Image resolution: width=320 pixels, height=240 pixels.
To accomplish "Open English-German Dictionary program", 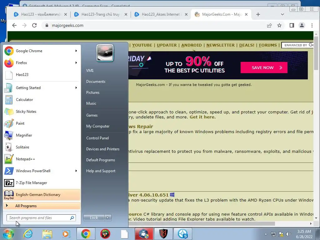I will (42, 194).
